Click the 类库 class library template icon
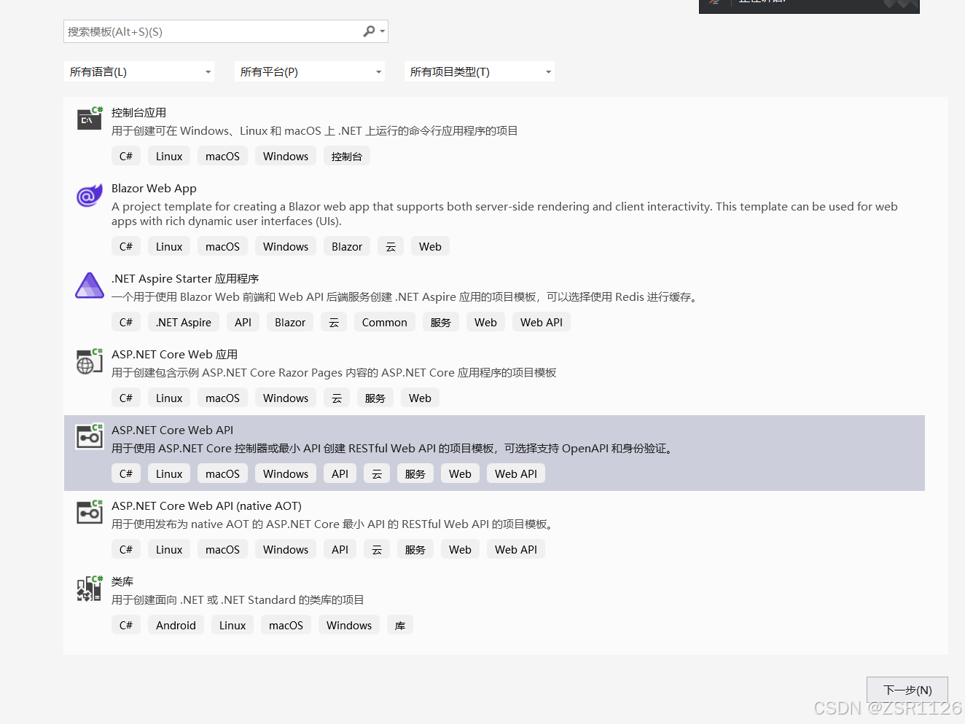The height and width of the screenshot is (724, 965). point(89,588)
